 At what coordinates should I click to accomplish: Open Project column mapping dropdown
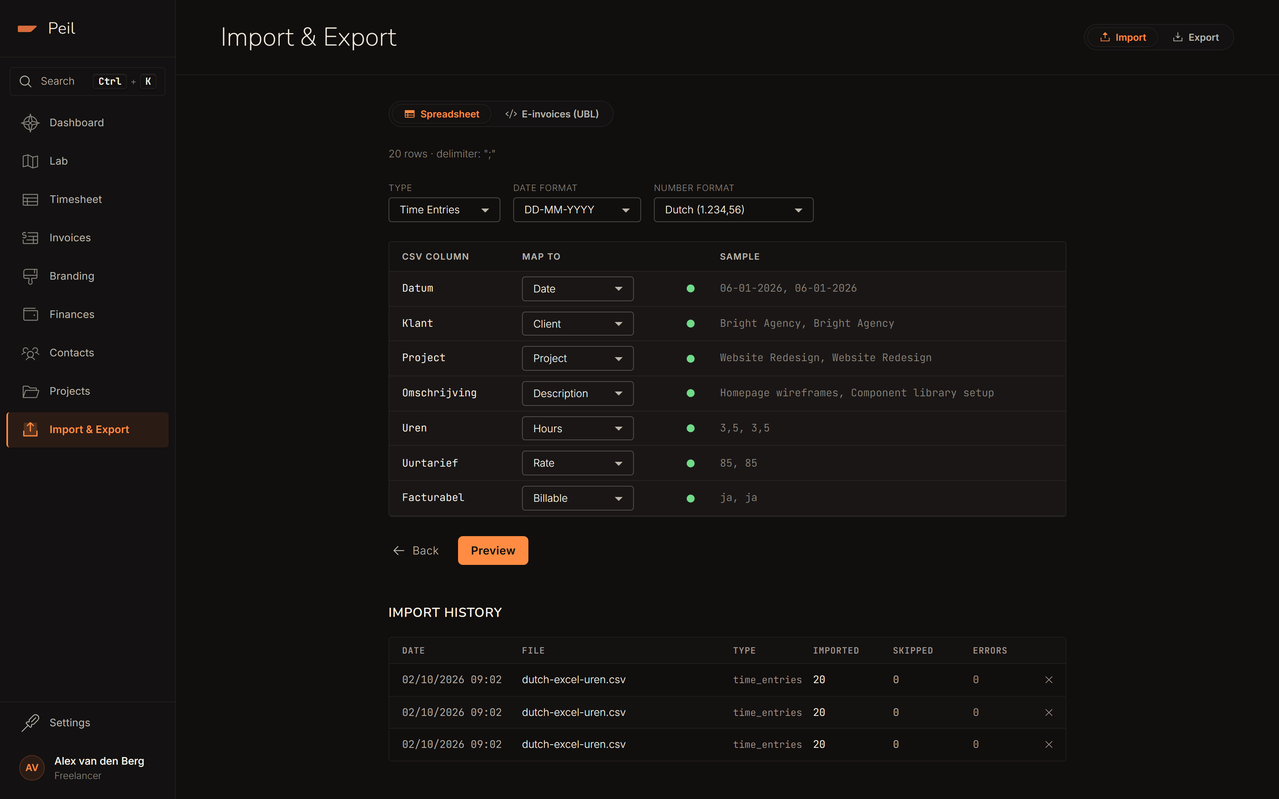577,358
